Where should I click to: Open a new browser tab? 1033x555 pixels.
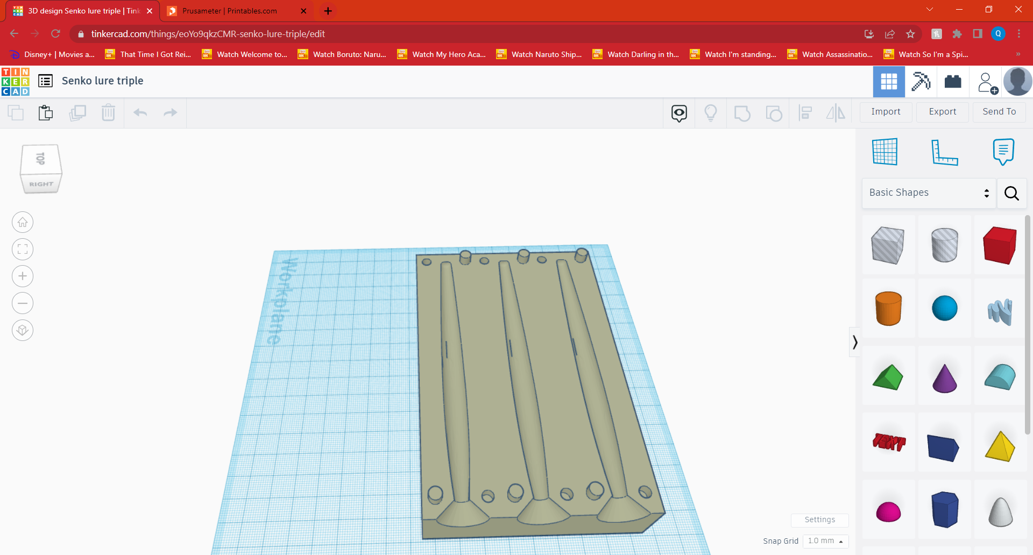[x=328, y=11]
